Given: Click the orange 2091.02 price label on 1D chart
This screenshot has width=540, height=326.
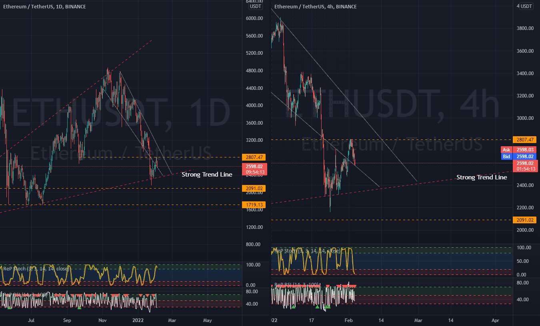Looking at the screenshot, I should (x=254, y=188).
